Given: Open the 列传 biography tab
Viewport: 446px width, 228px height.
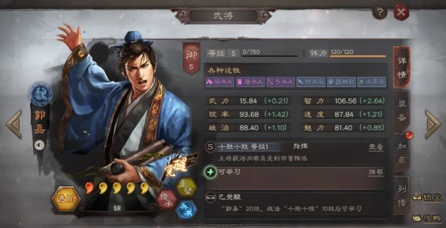Looking at the screenshot, I should (402, 196).
